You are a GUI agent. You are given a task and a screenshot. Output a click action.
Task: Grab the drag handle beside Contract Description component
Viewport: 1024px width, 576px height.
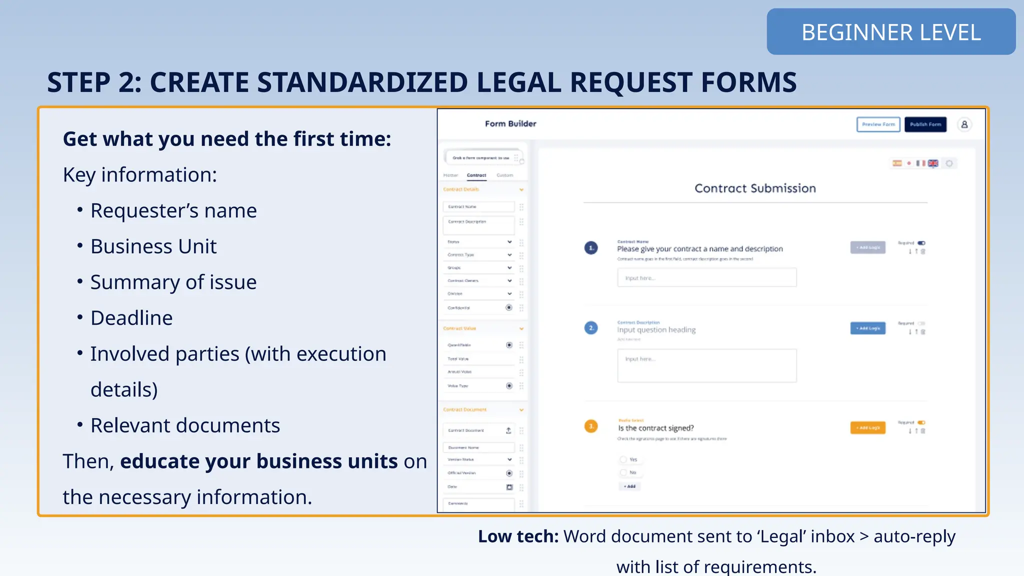click(x=521, y=222)
